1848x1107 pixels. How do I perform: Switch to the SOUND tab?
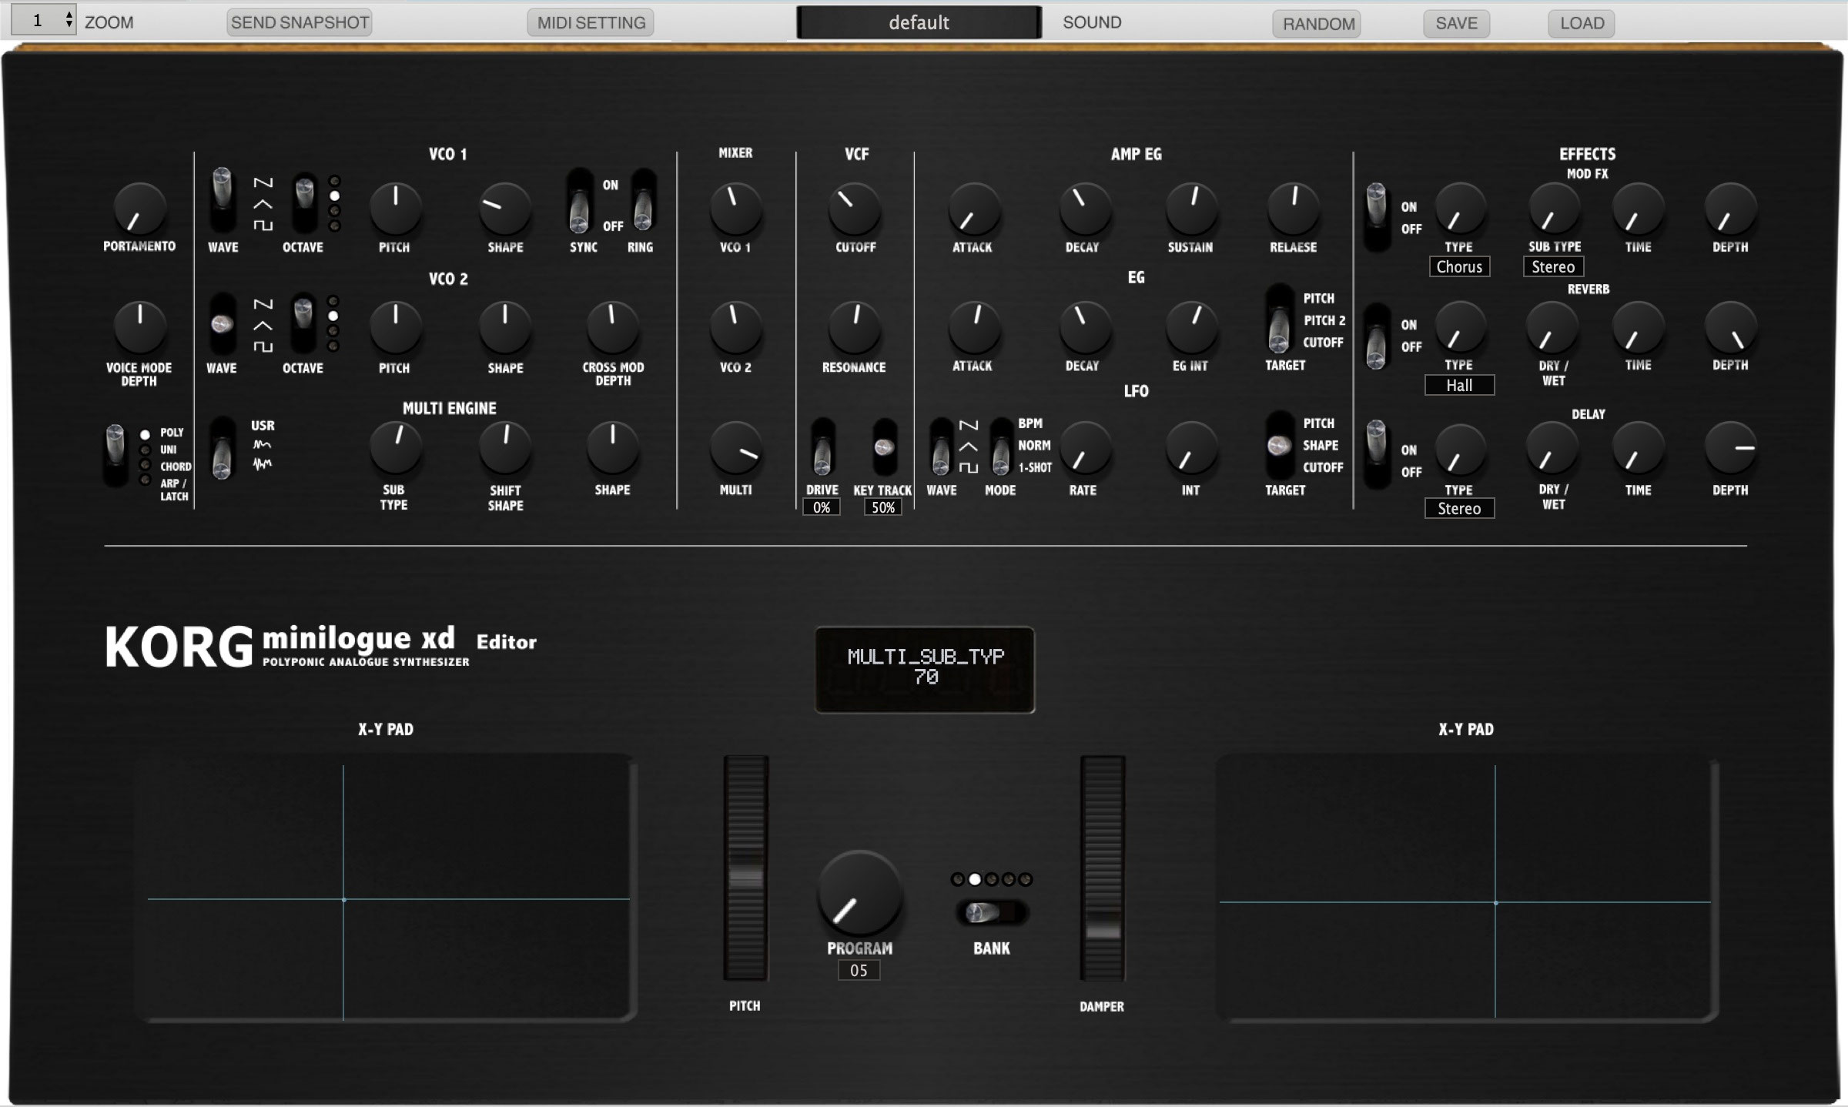1091,22
